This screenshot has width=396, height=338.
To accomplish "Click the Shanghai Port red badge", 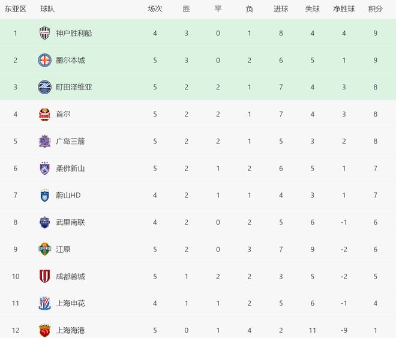I will (45, 330).
